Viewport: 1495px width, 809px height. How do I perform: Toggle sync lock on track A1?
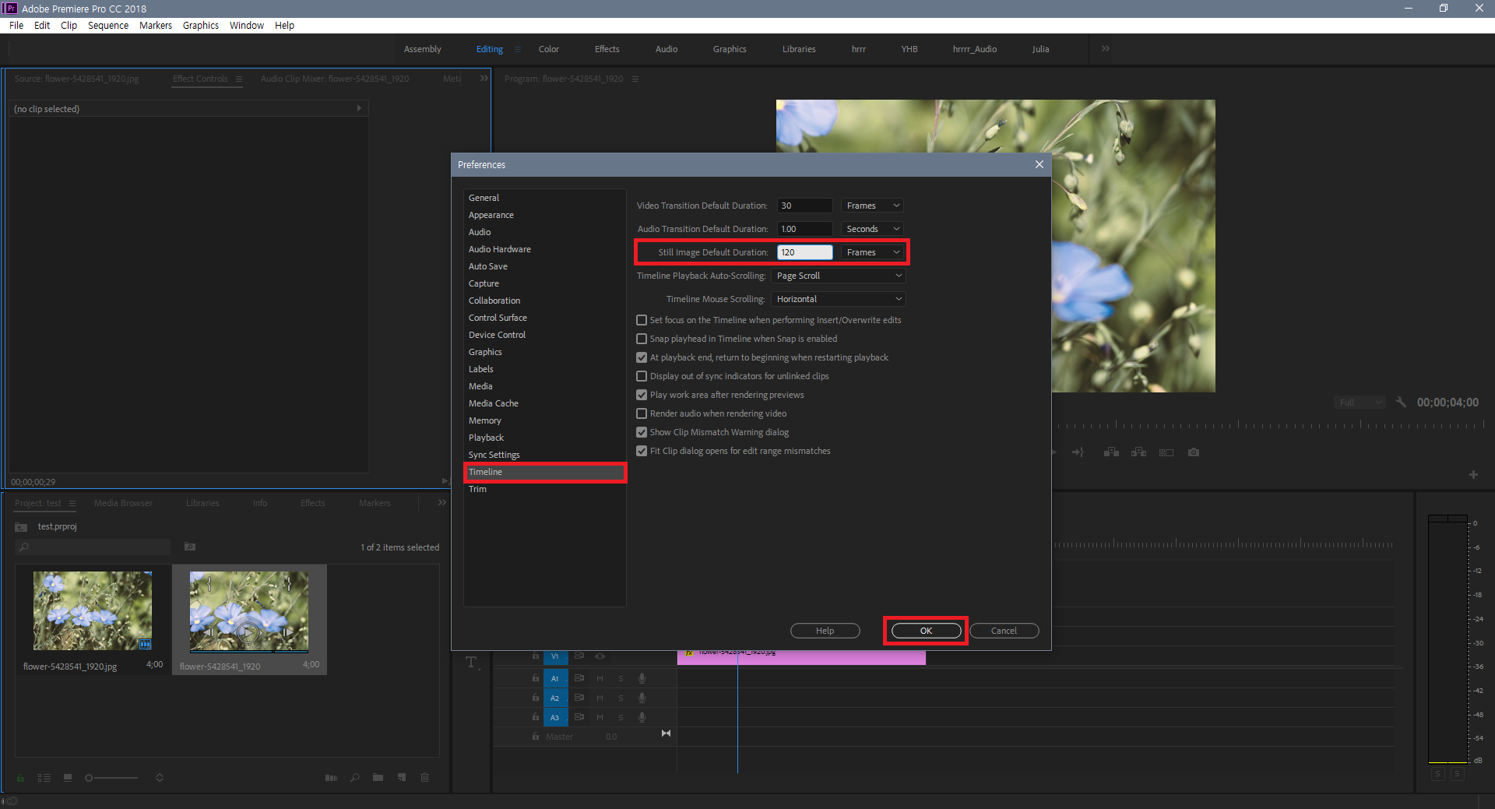(x=579, y=678)
